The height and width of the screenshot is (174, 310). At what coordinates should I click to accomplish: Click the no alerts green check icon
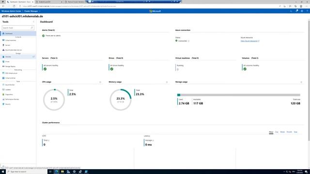click(x=43, y=36)
